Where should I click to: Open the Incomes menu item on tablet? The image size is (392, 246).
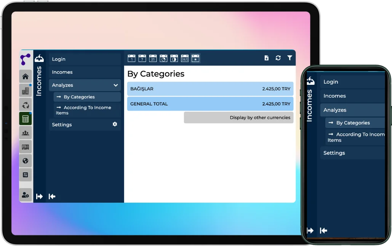tap(85, 72)
